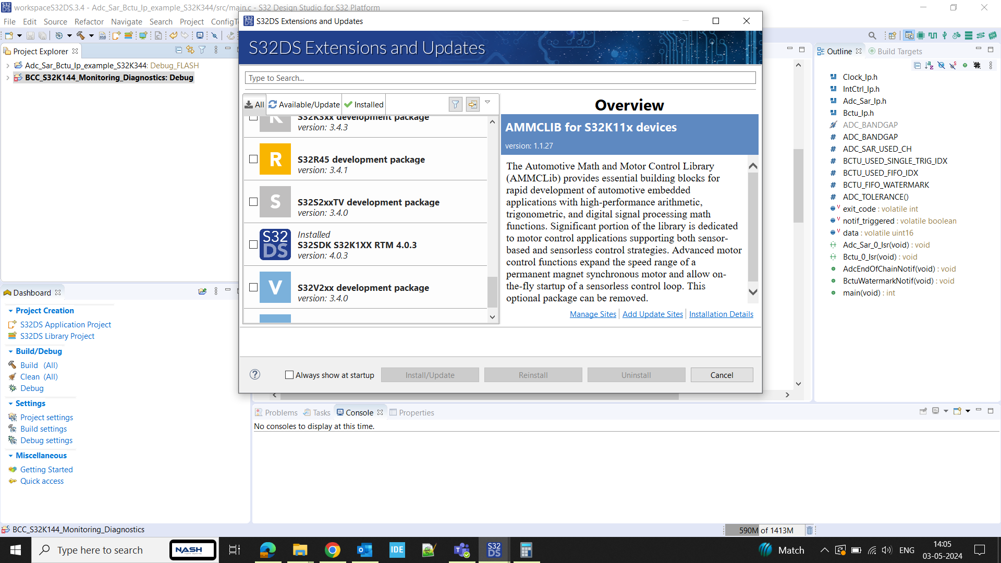Open the Manage Sites link
1001x563 pixels.
click(x=593, y=314)
